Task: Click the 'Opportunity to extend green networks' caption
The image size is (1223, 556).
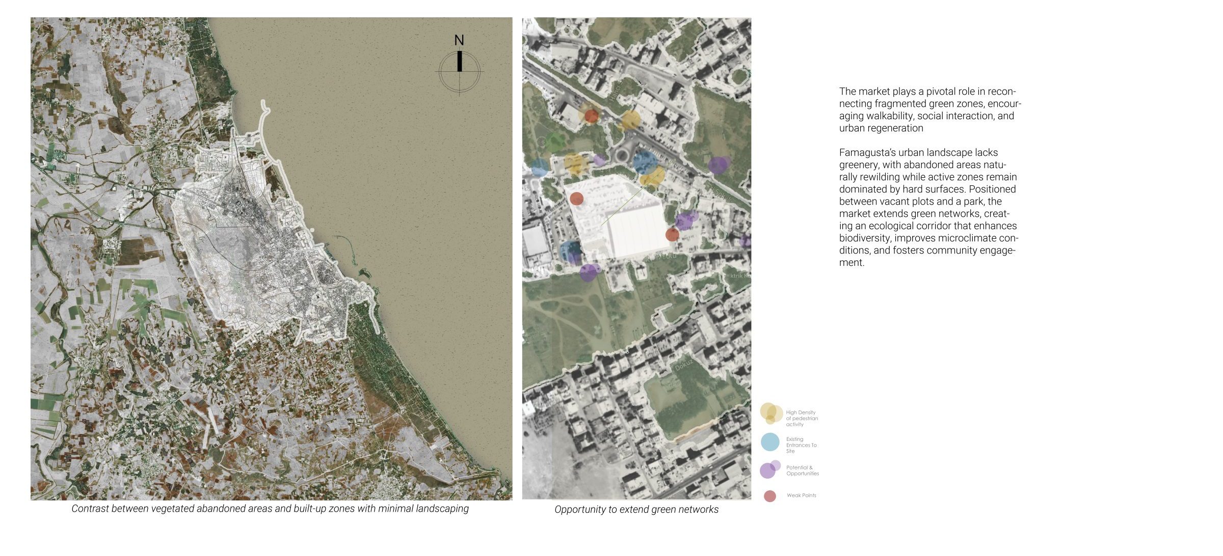Action: tap(636, 510)
